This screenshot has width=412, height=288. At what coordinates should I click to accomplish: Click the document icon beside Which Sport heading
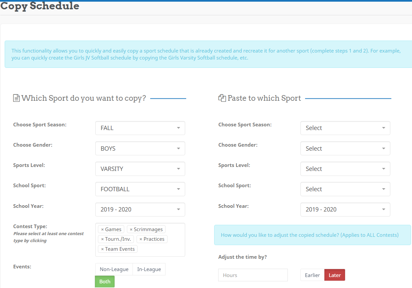16,98
